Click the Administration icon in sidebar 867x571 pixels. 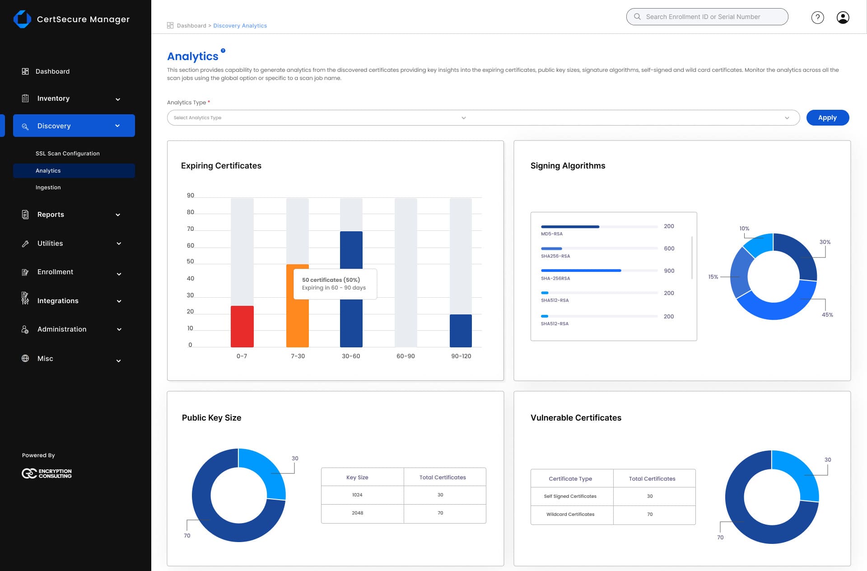(x=24, y=329)
